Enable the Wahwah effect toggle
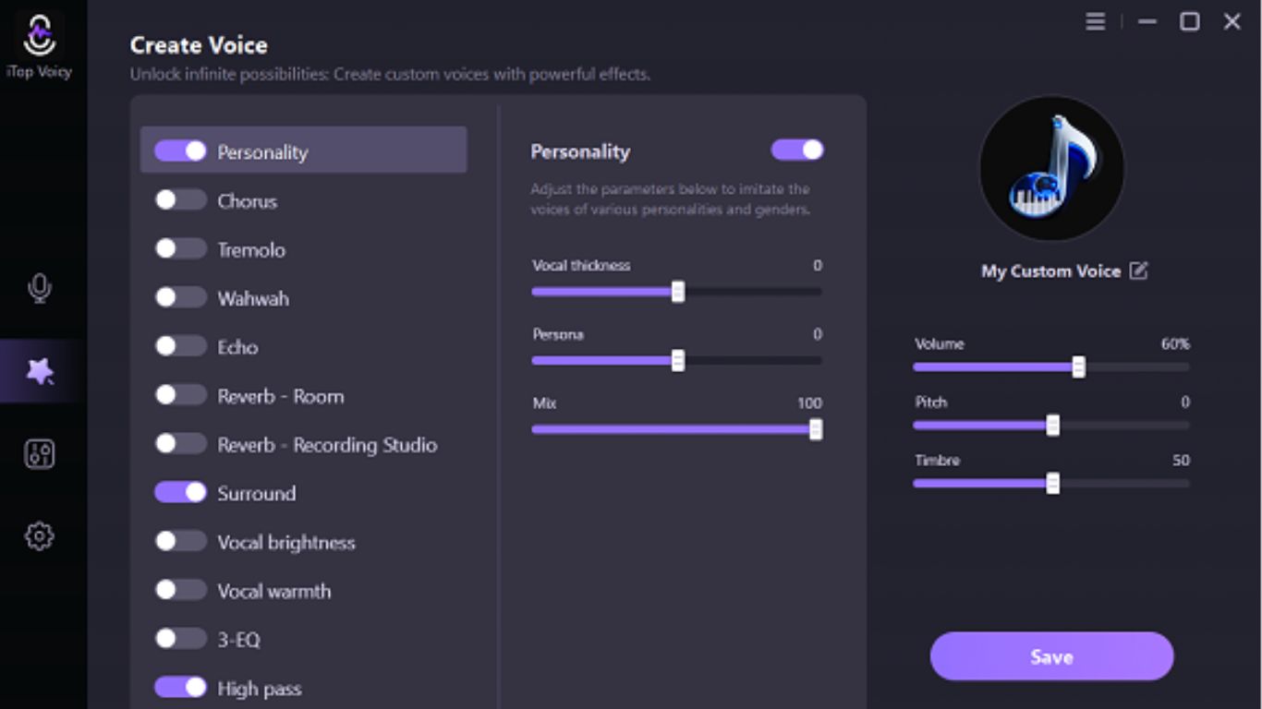The height and width of the screenshot is (709, 1262). point(180,297)
